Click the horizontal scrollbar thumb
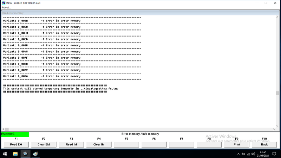Screen dimensions: 281x158 [7, 129]
